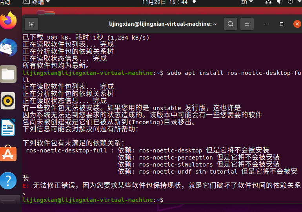Click the last terminal prompt at the bottom
302x212 pixels.
click(x=93, y=200)
